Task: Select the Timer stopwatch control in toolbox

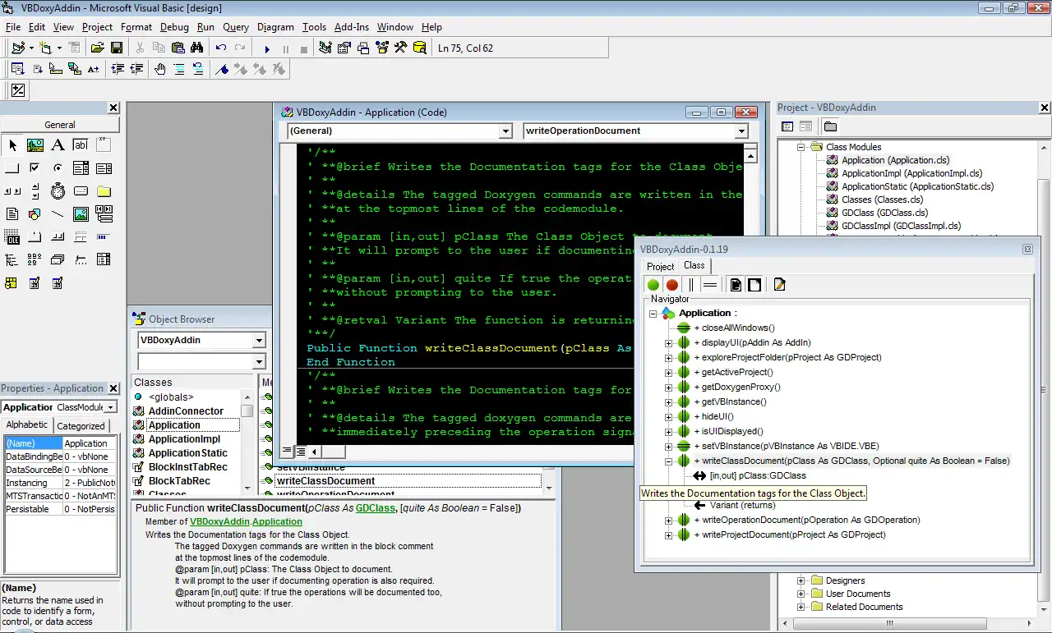Action: point(58,191)
